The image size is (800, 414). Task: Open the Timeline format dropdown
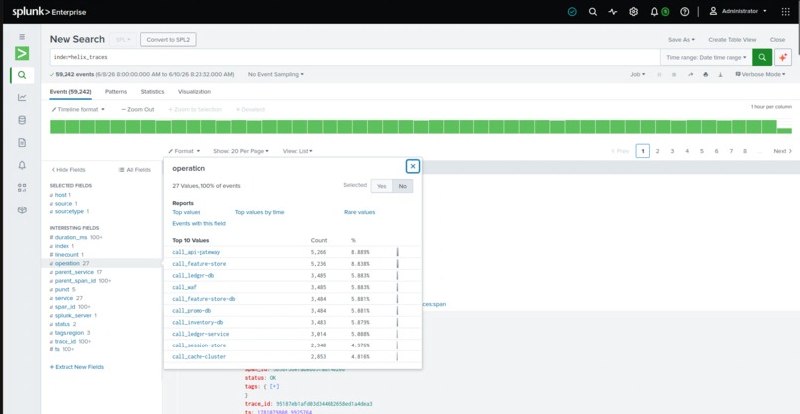coord(78,110)
